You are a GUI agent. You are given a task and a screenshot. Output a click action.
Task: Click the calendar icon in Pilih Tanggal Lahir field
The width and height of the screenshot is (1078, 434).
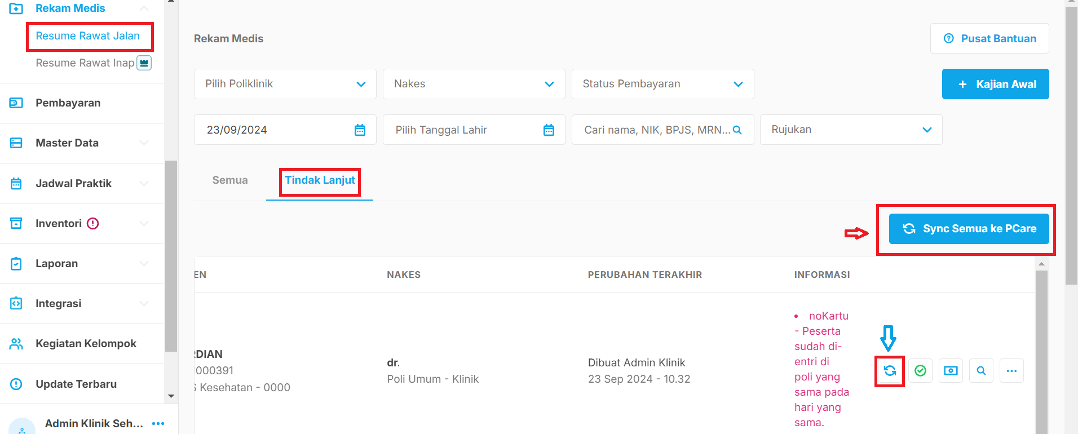549,130
